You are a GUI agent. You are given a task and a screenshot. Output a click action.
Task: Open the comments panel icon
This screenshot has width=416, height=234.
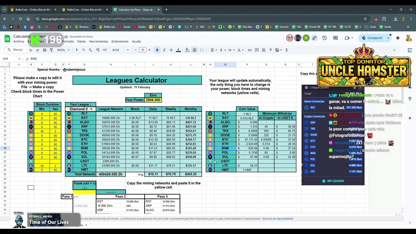(x=335, y=38)
